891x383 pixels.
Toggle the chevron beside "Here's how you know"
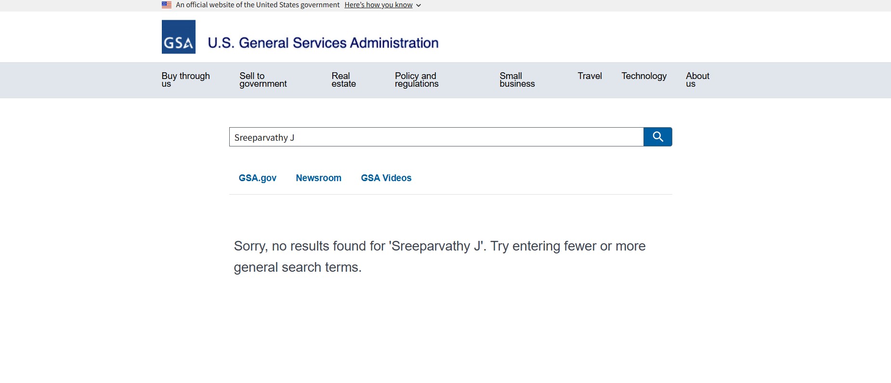(x=419, y=5)
